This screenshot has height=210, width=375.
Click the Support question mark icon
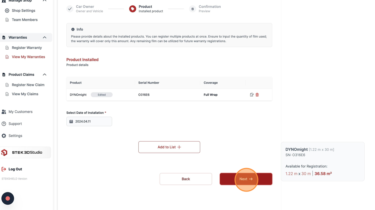[4, 124]
